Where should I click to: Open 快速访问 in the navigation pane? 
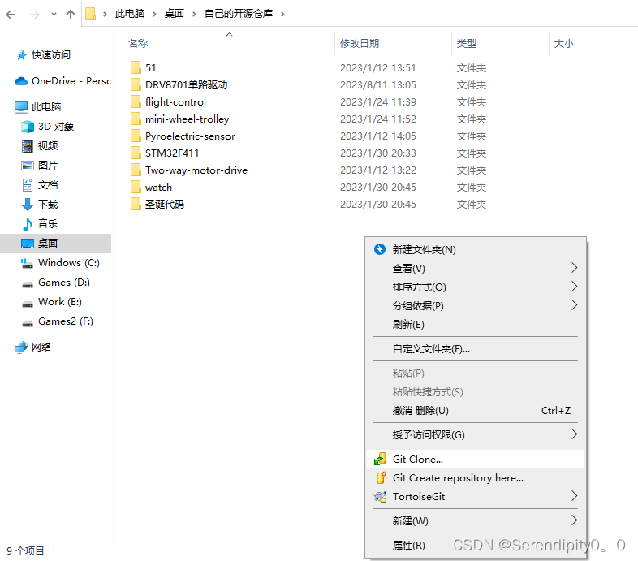[51, 55]
